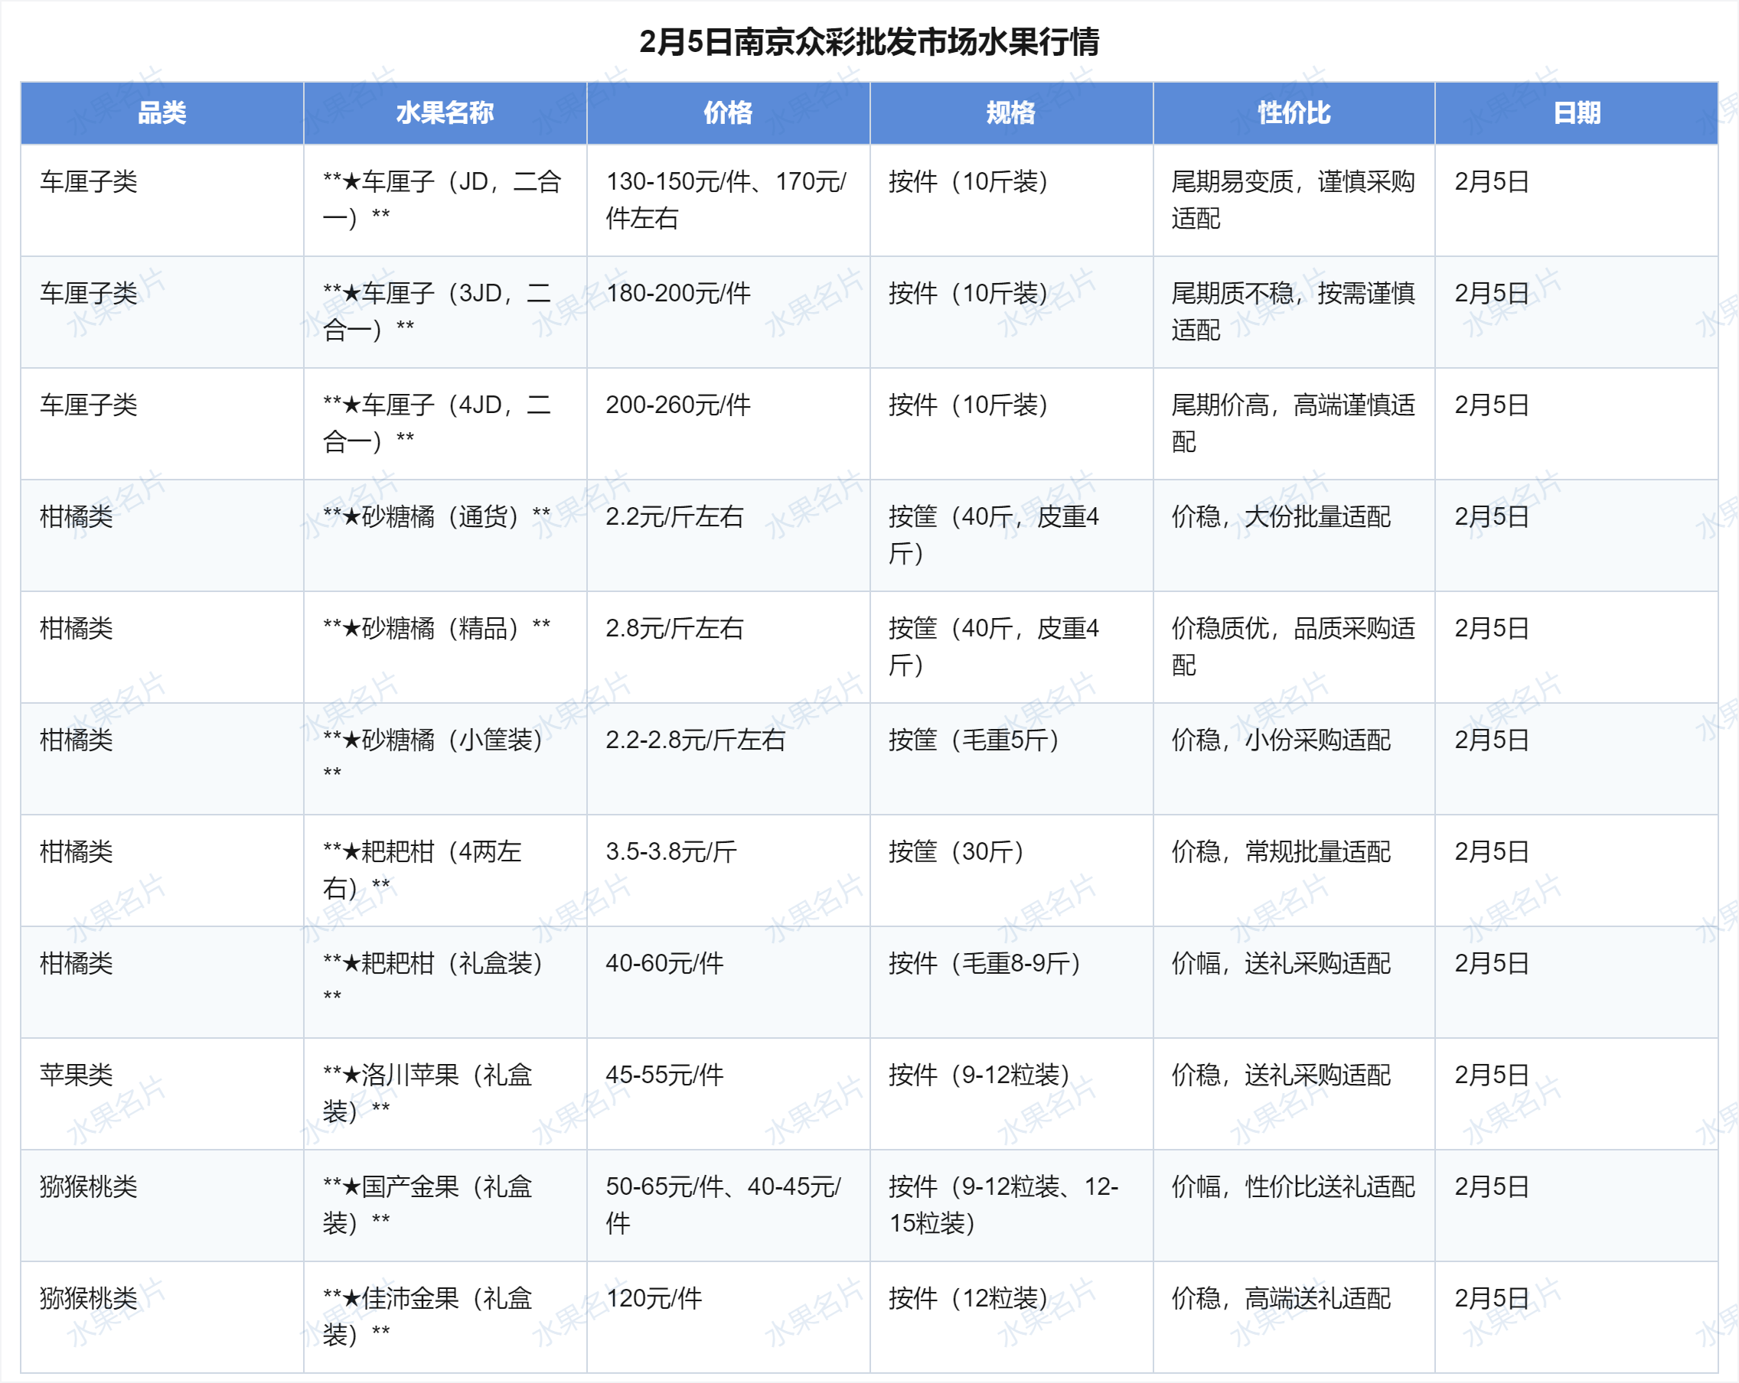Select the table title 2月5日南京众彩批发市场水果行情
This screenshot has height=1383, width=1739.
(x=869, y=35)
